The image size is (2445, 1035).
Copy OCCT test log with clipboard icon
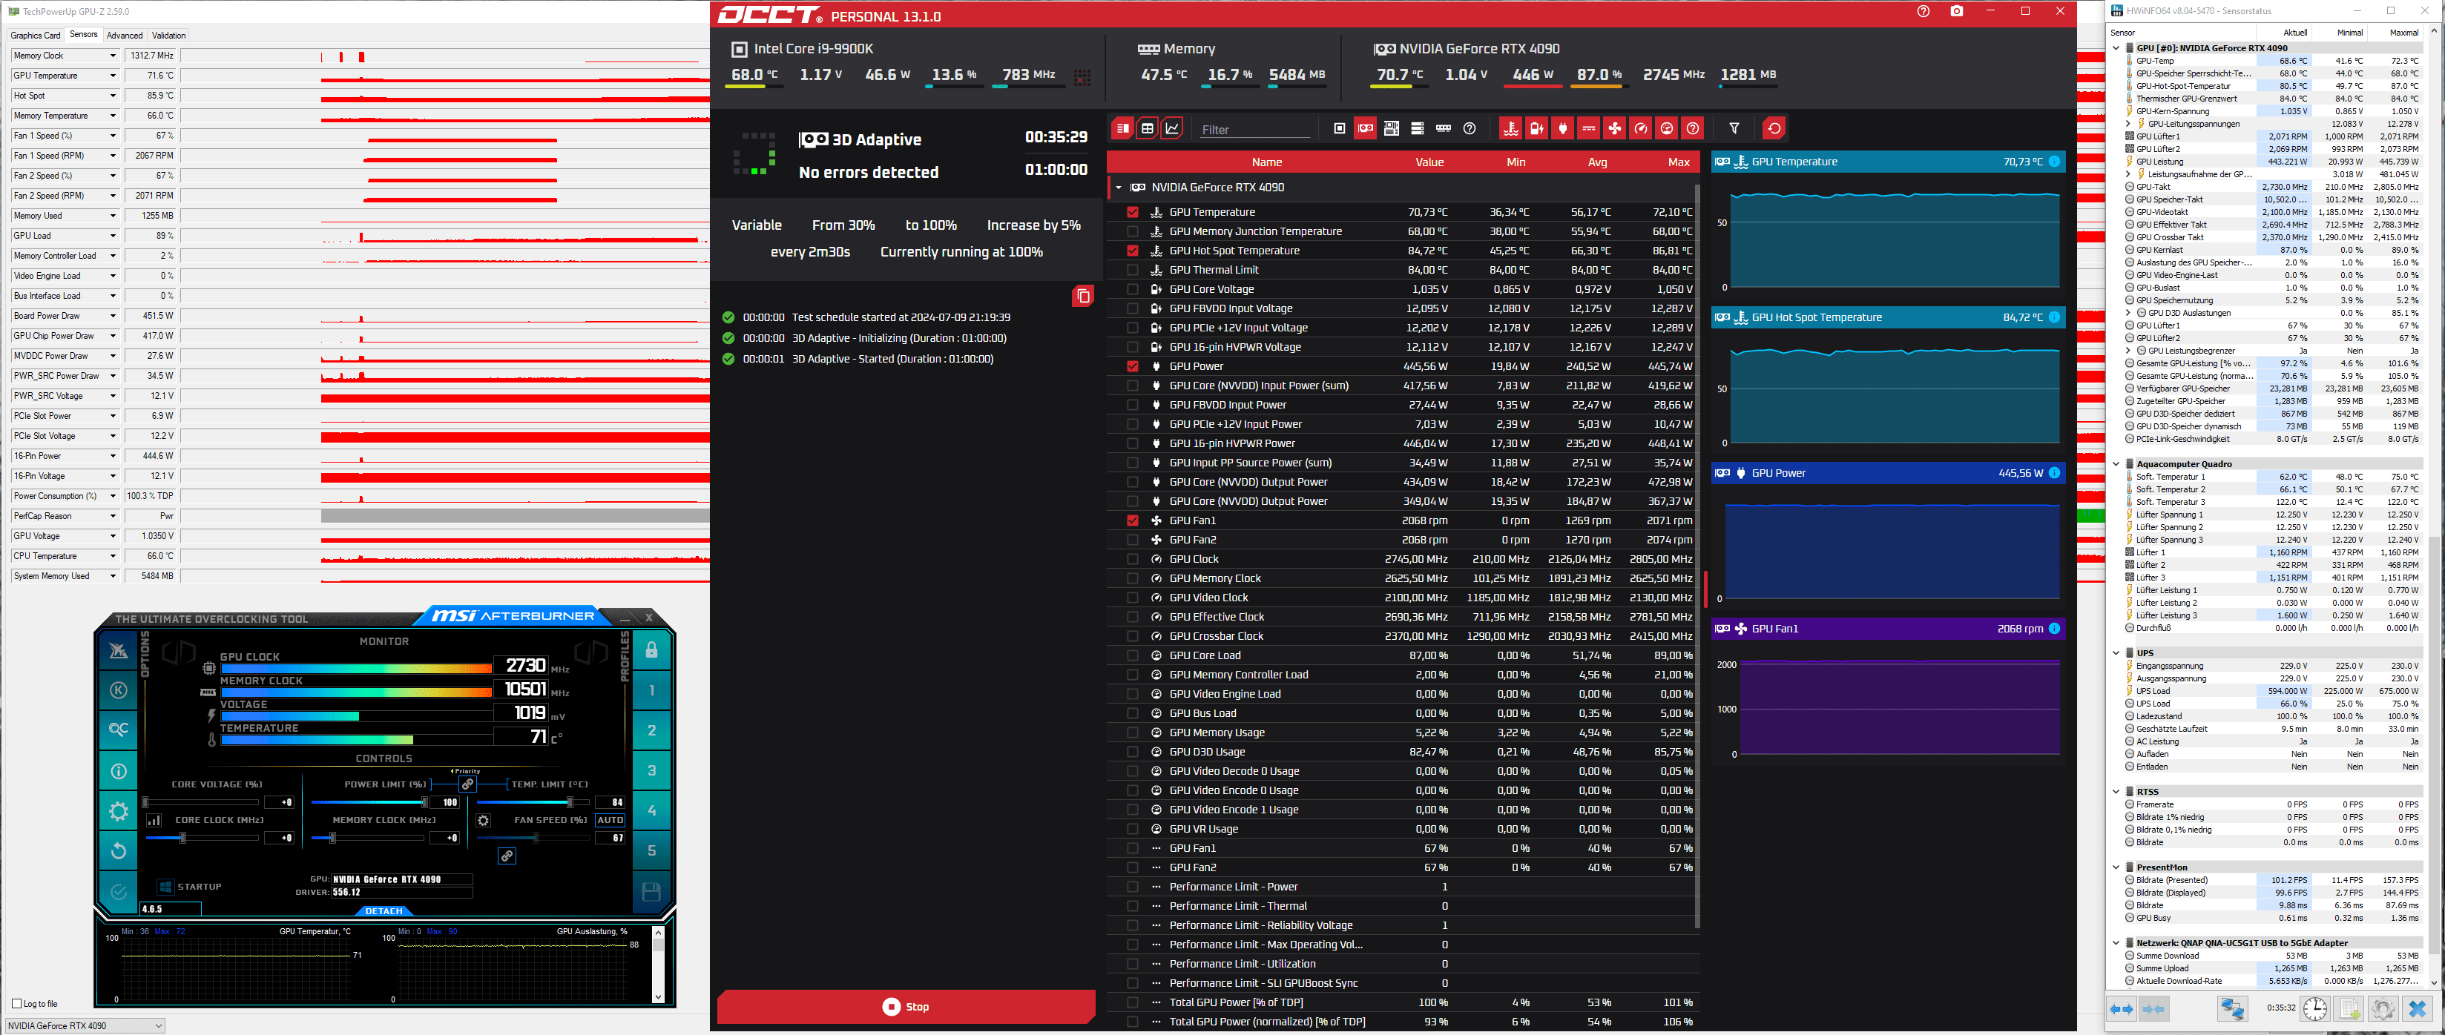point(1083,296)
